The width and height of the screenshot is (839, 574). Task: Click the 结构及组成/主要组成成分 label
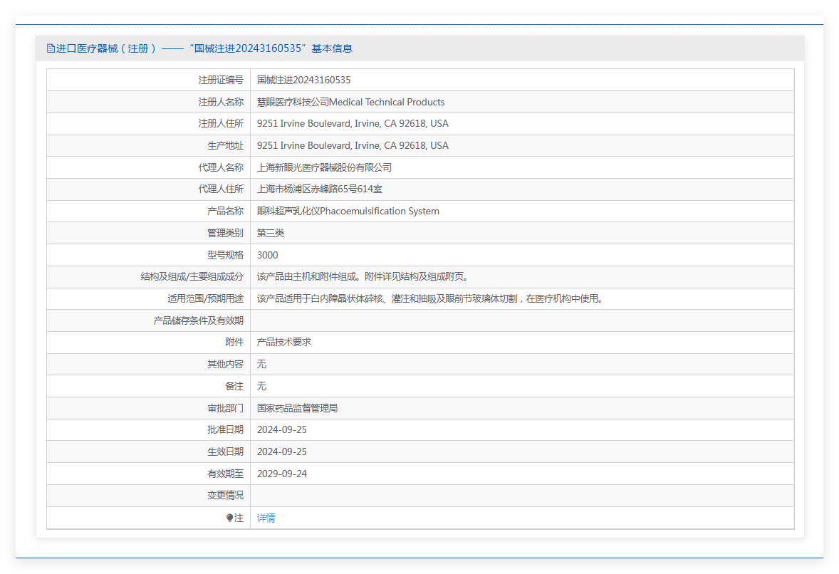192,276
